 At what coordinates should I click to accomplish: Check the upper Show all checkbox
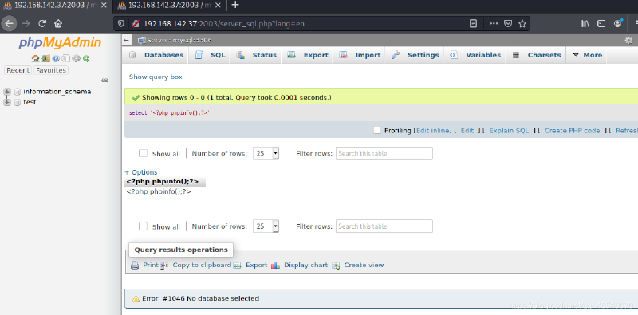pos(143,153)
